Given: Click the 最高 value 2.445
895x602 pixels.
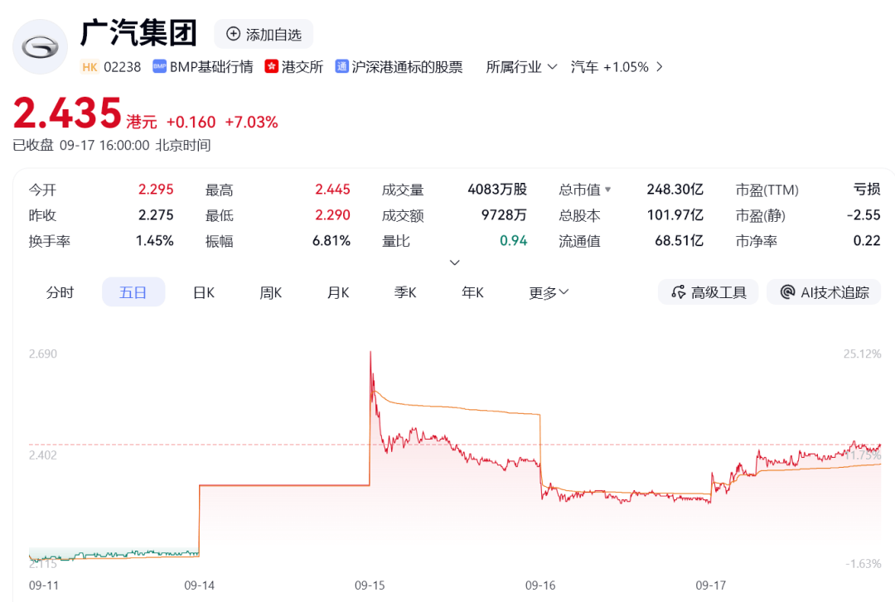Looking at the screenshot, I should pos(333,190).
